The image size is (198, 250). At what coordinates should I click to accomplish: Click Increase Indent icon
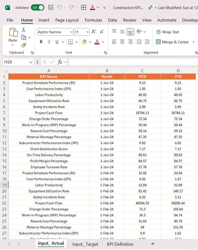click(147, 42)
